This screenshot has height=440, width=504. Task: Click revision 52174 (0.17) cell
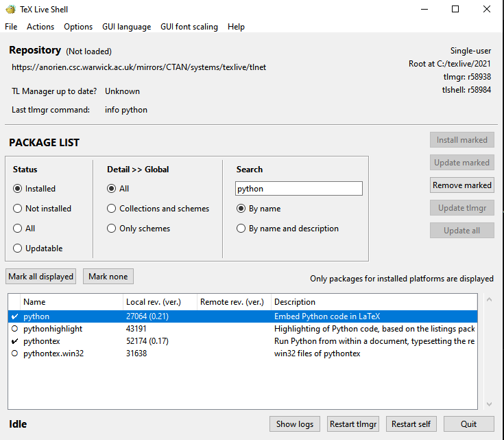(147, 341)
